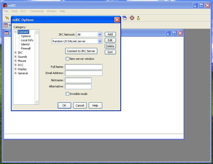Click the category tree's scroll up arrow
213x164 pixels.
coord(36,32)
